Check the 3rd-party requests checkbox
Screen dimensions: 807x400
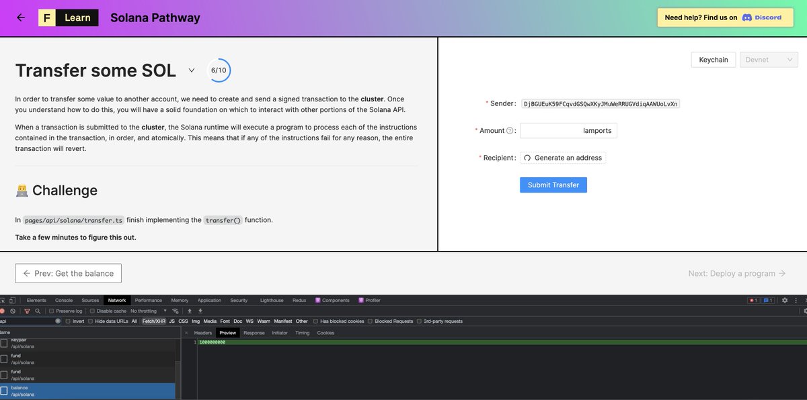(419, 321)
